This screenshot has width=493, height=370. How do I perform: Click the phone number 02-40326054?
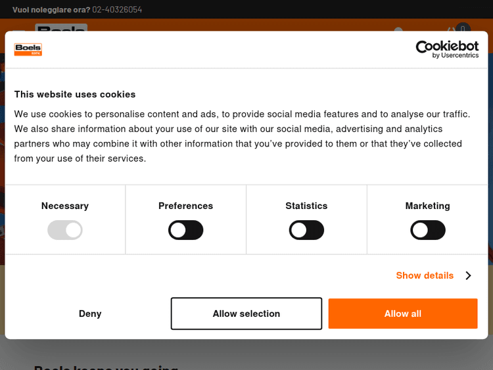click(117, 9)
